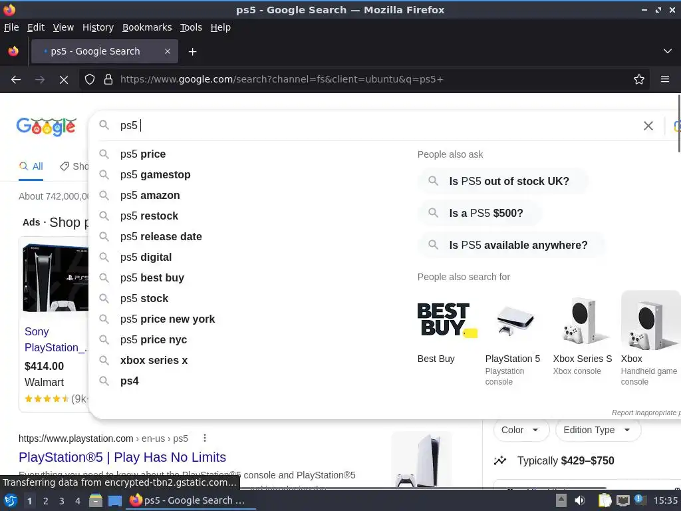The height and width of the screenshot is (511, 681).
Task: Open the Sony PlayStation Walmart ad
Action: click(55, 324)
